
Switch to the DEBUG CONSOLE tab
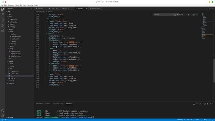(58, 104)
